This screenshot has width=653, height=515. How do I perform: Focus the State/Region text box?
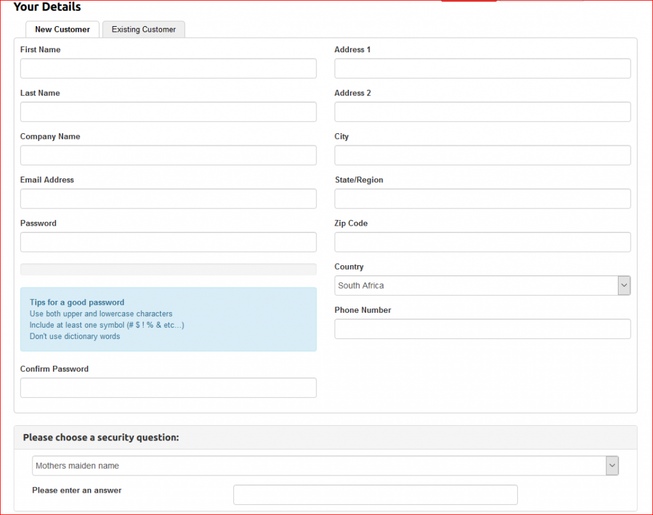pos(482,199)
